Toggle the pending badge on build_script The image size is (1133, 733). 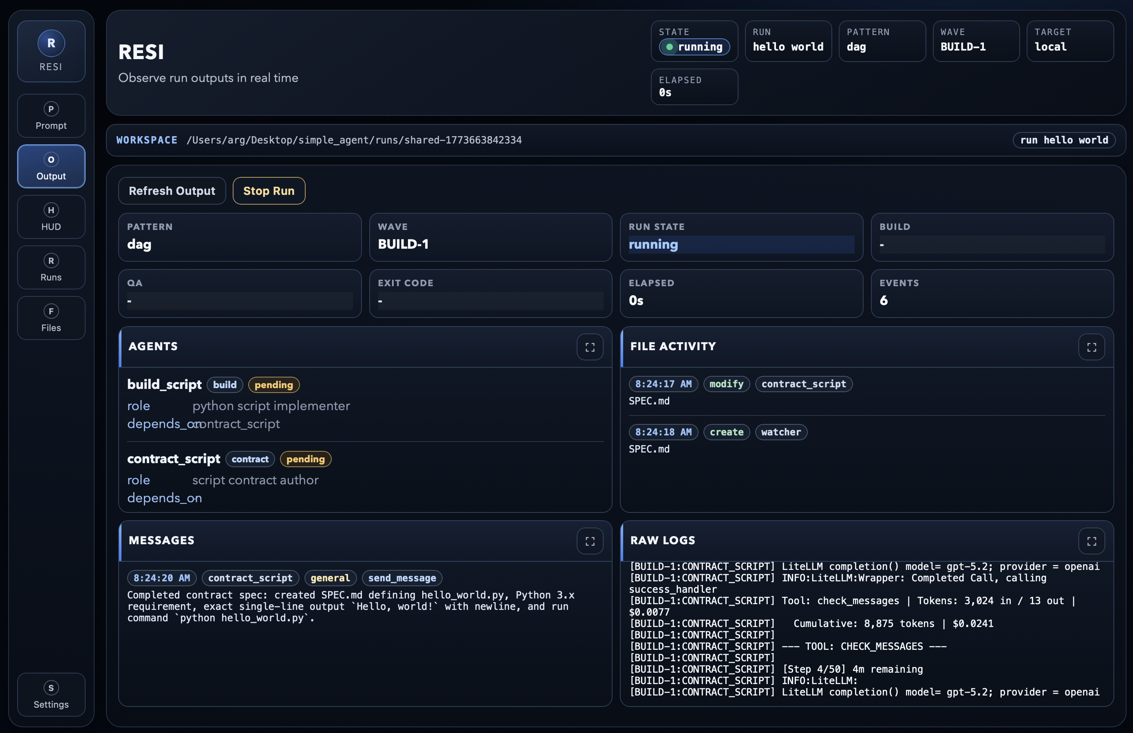click(x=273, y=384)
